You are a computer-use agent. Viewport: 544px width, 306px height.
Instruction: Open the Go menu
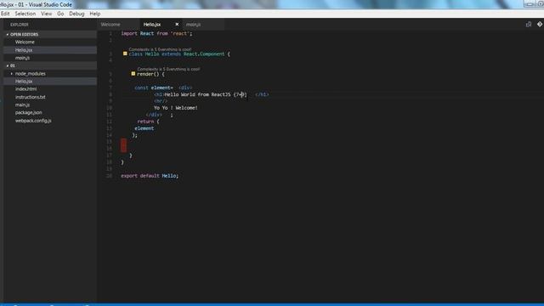coord(60,14)
